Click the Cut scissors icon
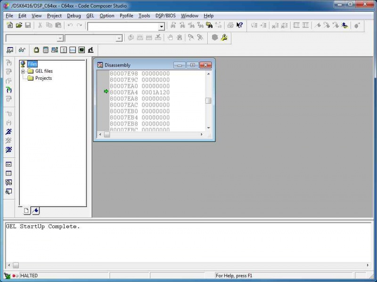 40,25
